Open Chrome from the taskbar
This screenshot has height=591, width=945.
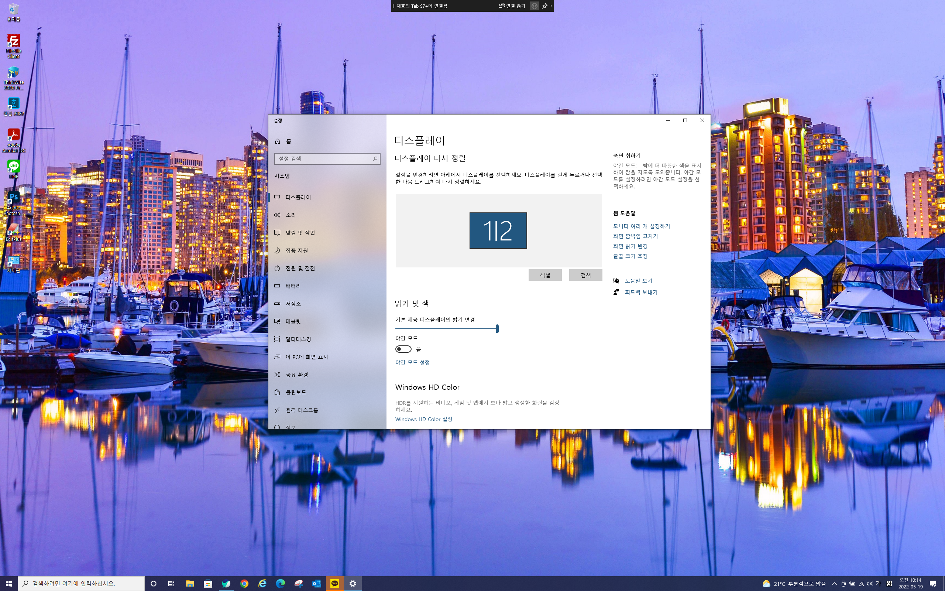pyautogui.click(x=244, y=584)
